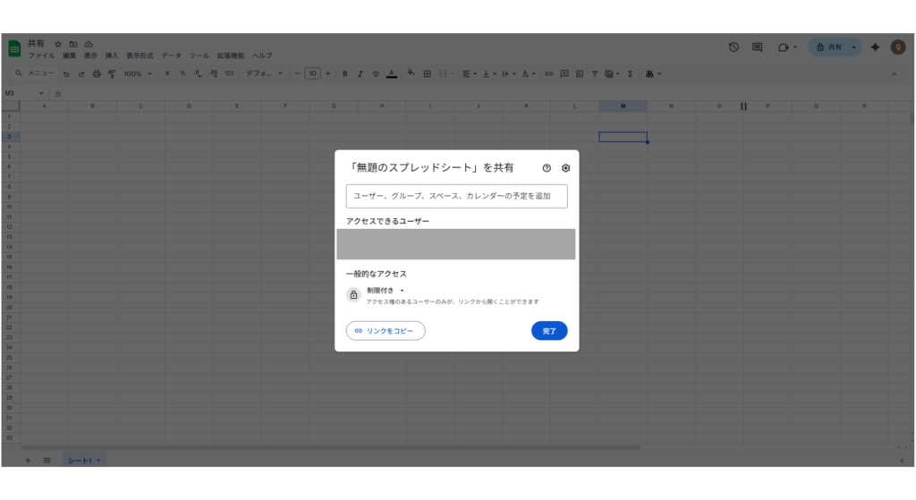Click the horizontal scrollbar
This screenshot has height=500, width=916.
click(x=331, y=447)
